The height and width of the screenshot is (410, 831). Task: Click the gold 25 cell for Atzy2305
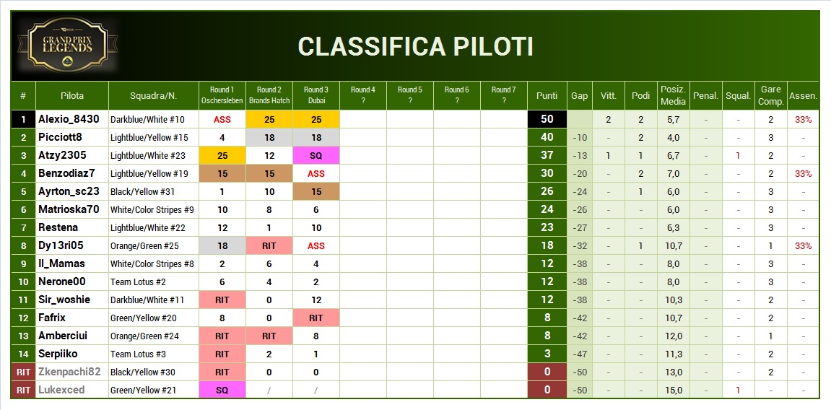(x=222, y=156)
